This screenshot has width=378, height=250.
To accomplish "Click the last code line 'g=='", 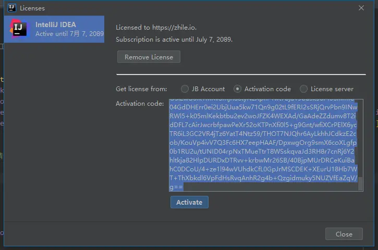I will coord(176,187).
